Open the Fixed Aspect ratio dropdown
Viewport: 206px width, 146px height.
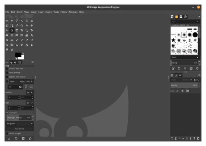click(22, 81)
